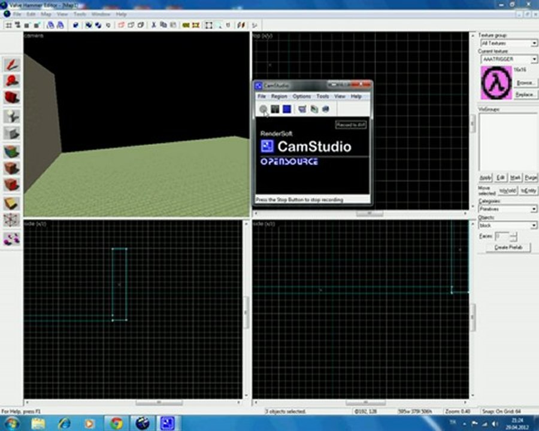
Task: Toggle the Record to AVI button
Action: [x=350, y=125]
